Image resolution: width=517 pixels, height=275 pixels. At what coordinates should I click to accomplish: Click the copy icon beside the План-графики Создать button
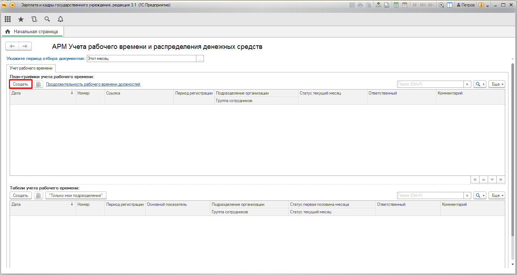click(39, 85)
